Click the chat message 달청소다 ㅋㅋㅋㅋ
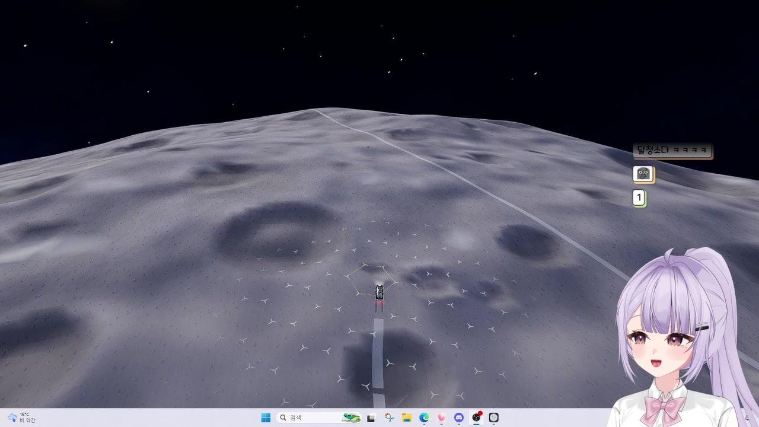759x427 pixels. (672, 151)
